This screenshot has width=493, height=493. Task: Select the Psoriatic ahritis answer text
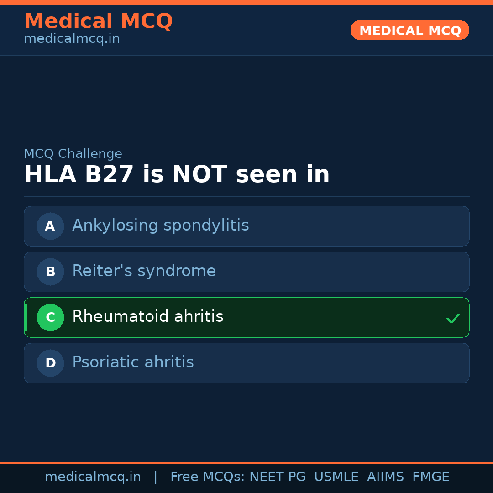click(133, 362)
